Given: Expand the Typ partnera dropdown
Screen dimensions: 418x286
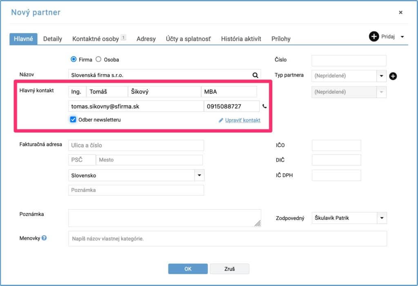Looking at the screenshot, I should (x=381, y=76).
